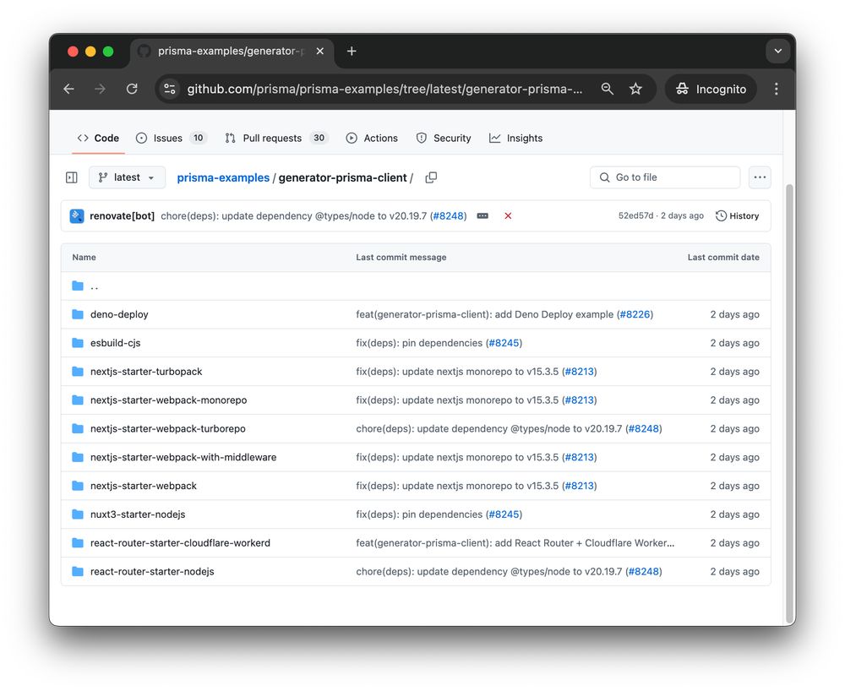The width and height of the screenshot is (845, 691).
Task: Open the Issues tab
Action: tap(171, 139)
